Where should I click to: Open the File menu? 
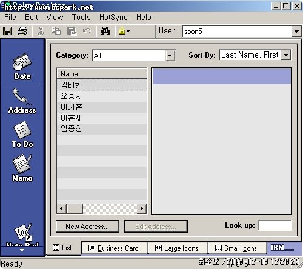click(x=10, y=18)
